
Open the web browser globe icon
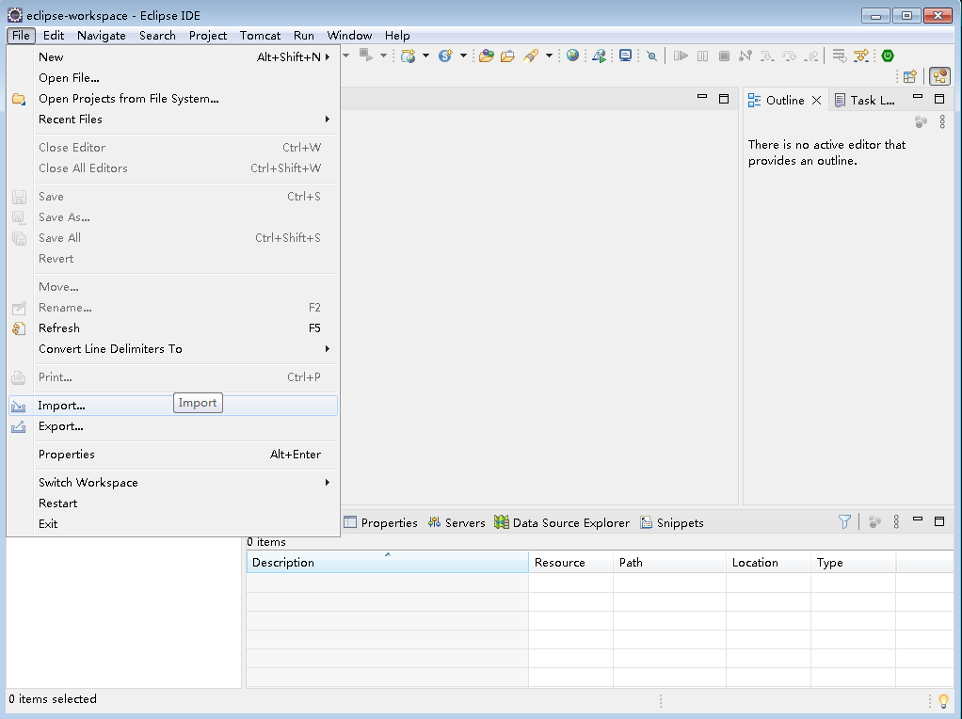[572, 56]
